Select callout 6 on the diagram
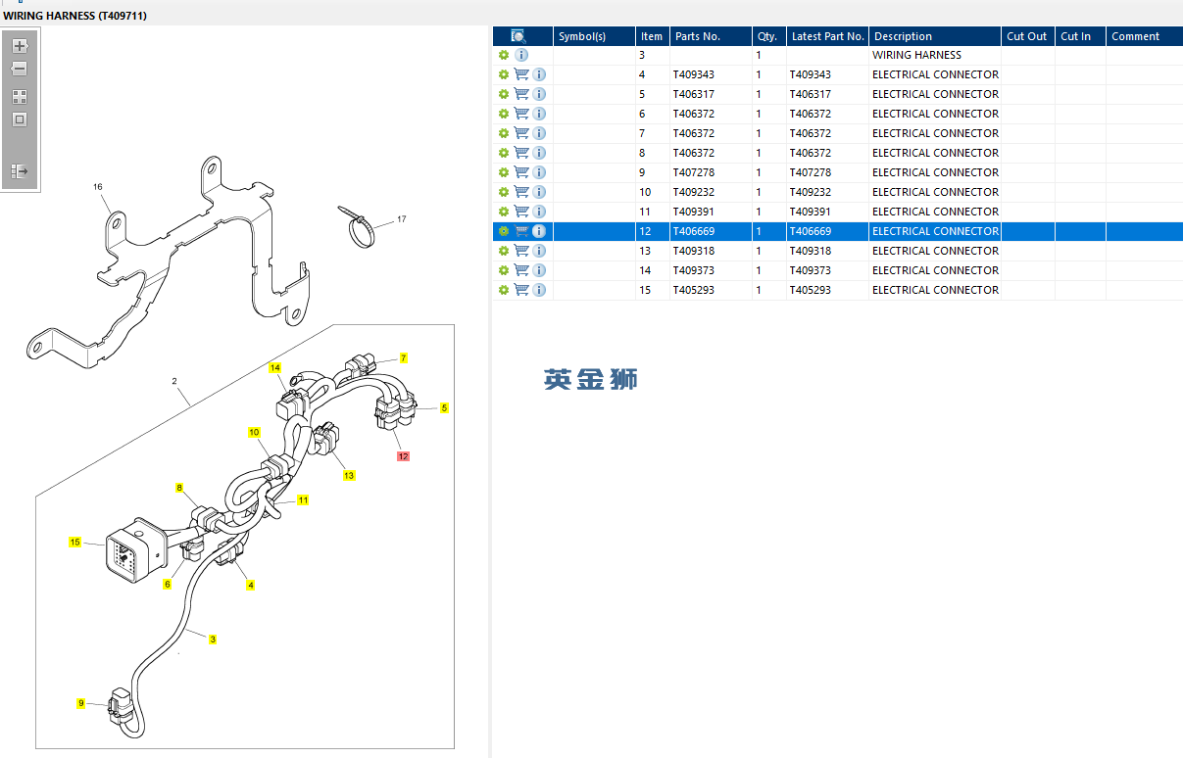Viewport: 1183px width, 758px height. pyautogui.click(x=168, y=585)
